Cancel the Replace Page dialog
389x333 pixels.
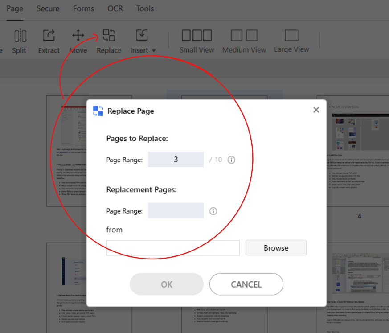pos(246,284)
